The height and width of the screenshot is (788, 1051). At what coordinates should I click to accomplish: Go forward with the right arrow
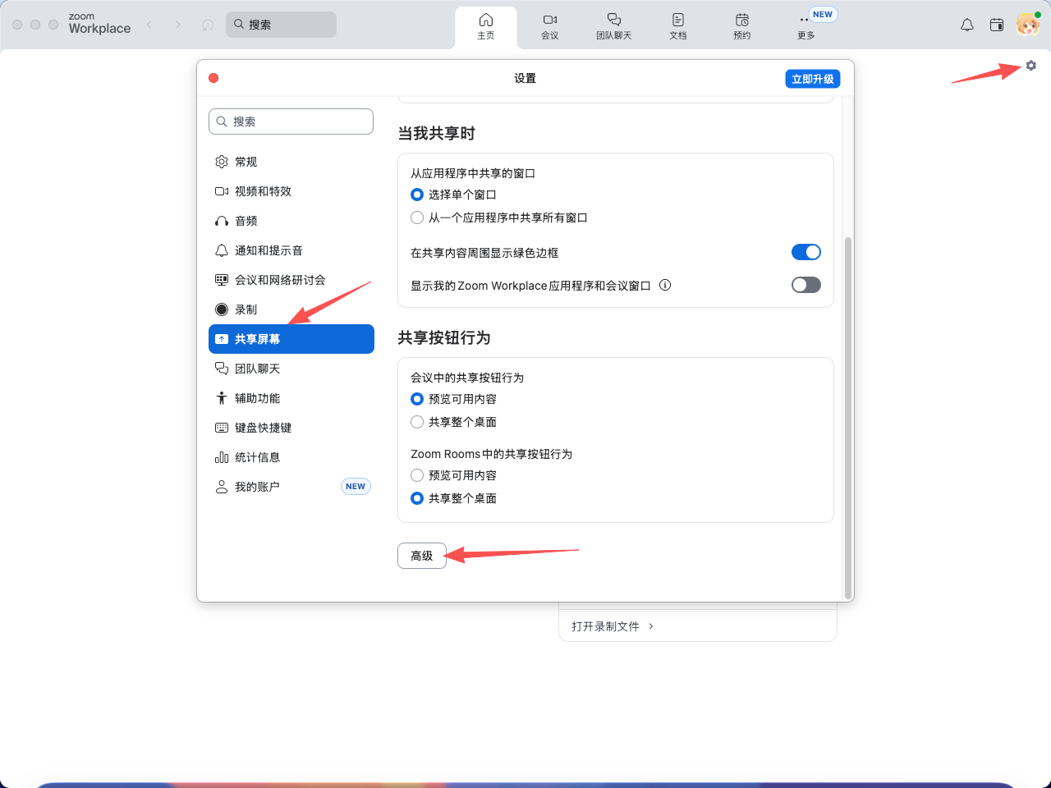coord(178,25)
